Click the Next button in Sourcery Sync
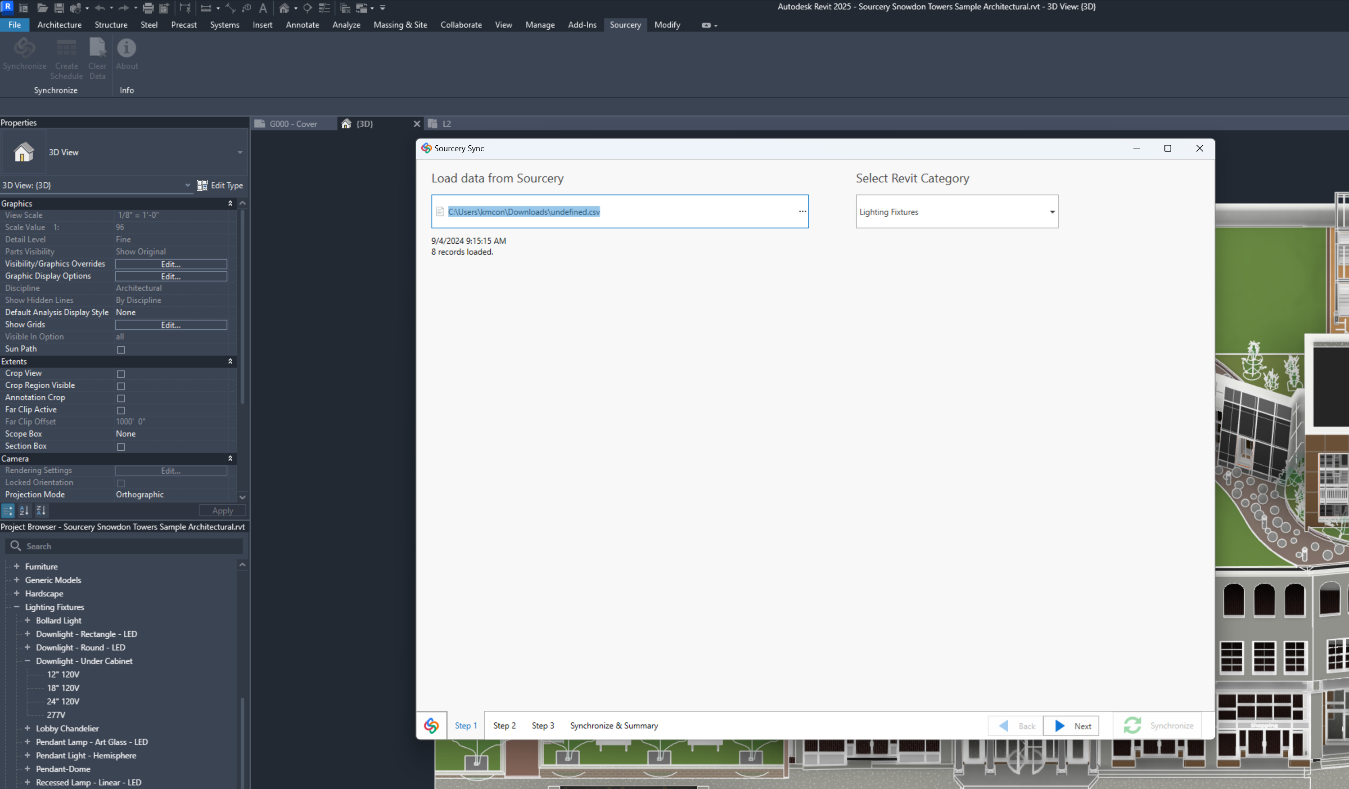The width and height of the screenshot is (1349, 789). (1071, 726)
